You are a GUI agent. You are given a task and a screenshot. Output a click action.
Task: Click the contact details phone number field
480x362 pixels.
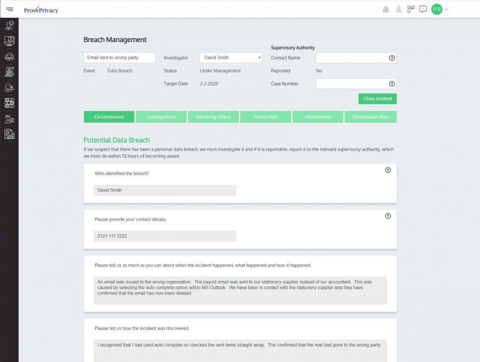click(x=165, y=236)
